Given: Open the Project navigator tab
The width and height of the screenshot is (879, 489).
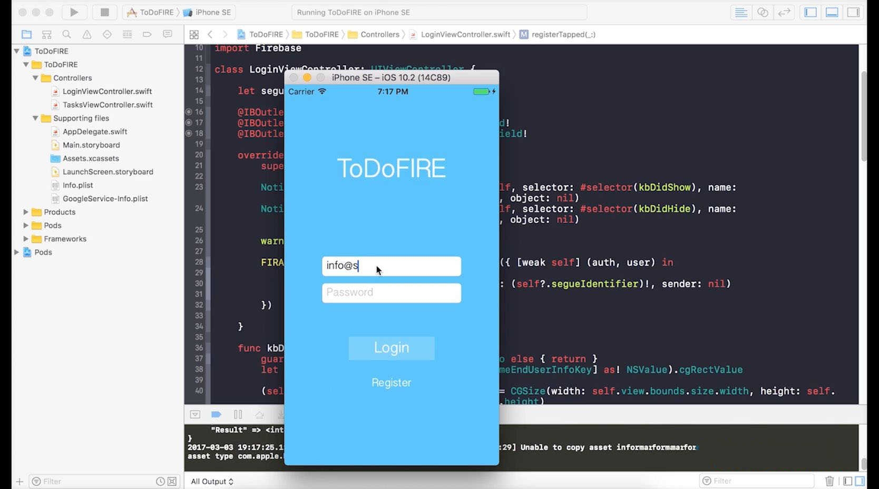Looking at the screenshot, I should click(26, 34).
